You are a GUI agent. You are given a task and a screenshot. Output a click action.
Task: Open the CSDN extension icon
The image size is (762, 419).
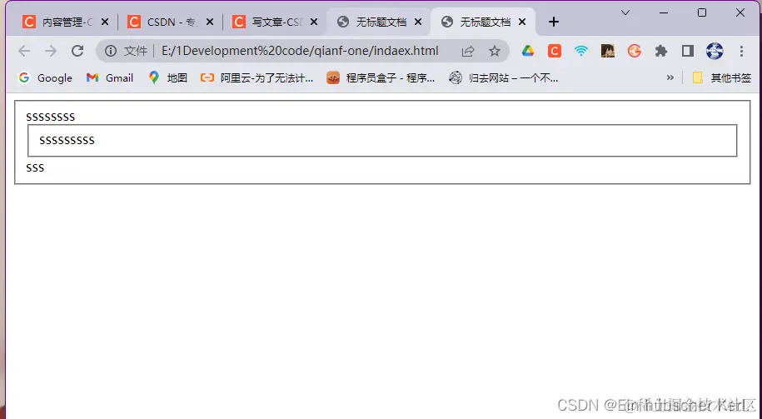tap(555, 51)
